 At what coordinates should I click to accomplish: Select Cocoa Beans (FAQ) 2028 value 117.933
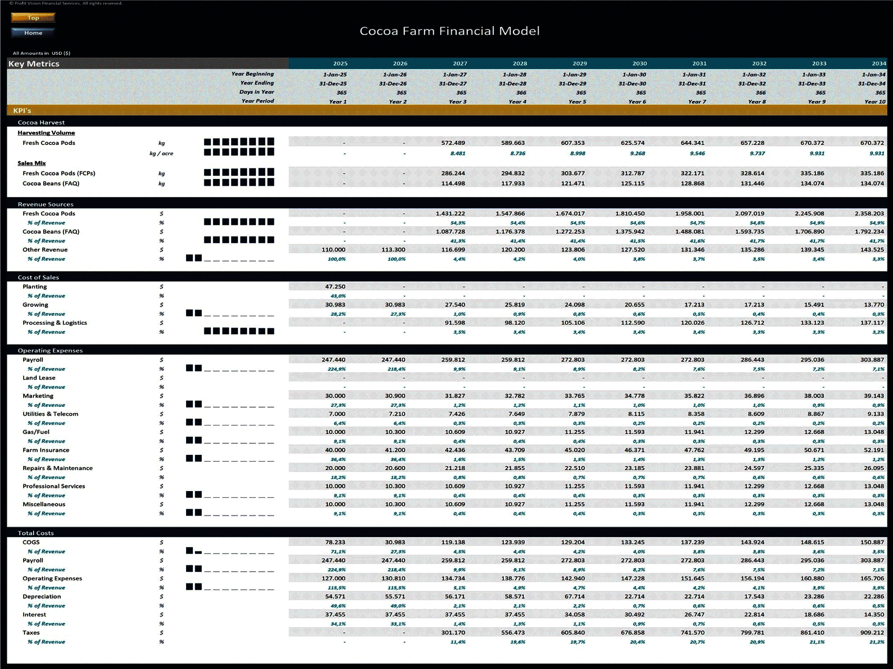pyautogui.click(x=513, y=184)
